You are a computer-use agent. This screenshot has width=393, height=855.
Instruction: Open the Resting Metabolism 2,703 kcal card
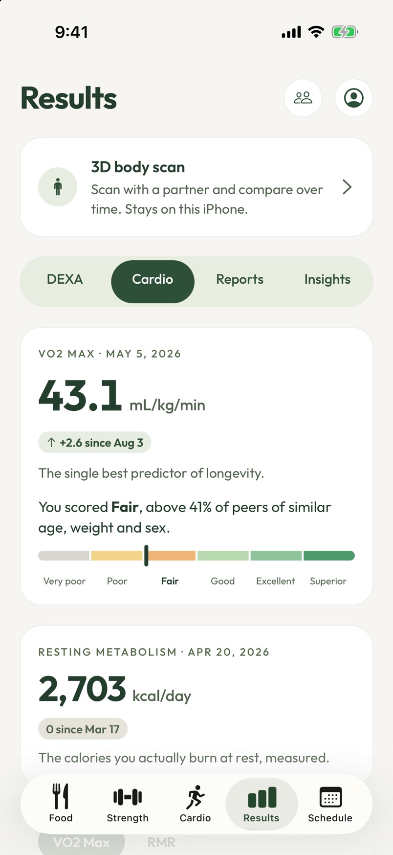pyautogui.click(x=196, y=704)
